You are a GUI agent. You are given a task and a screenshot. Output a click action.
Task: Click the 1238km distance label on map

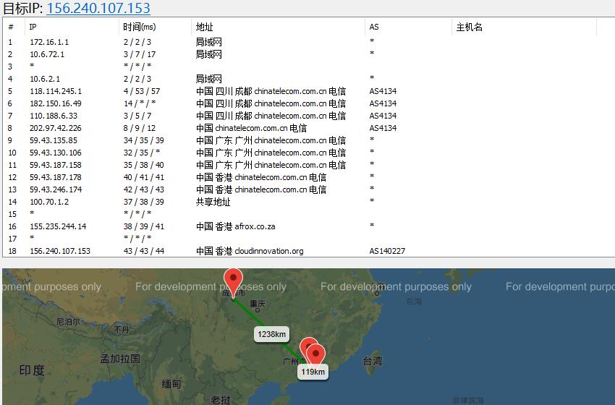click(x=271, y=333)
